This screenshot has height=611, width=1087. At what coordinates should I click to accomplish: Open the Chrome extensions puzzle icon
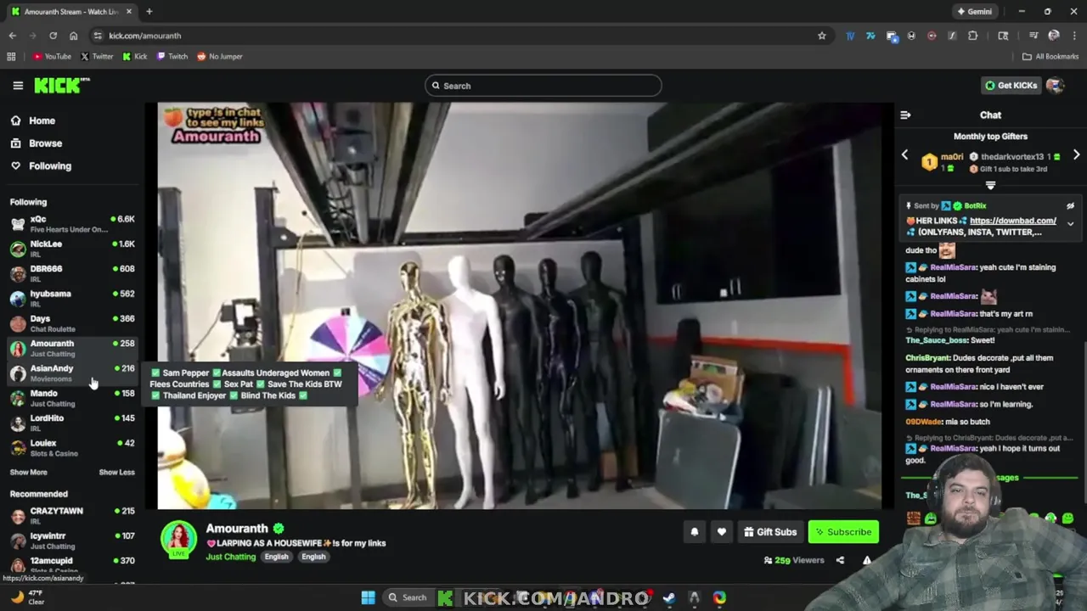pos(972,36)
